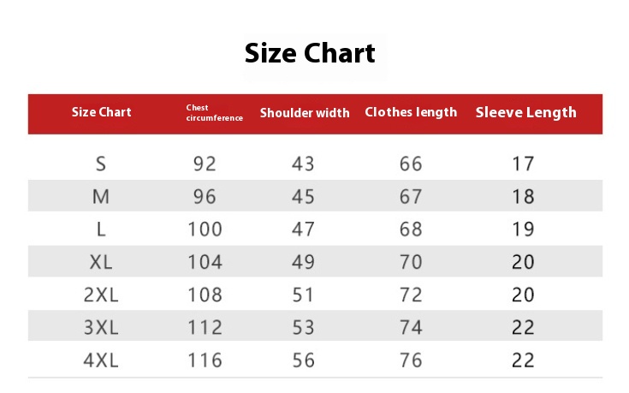Select the Shoulder width column header
This screenshot has width=629, height=393.
tap(305, 113)
